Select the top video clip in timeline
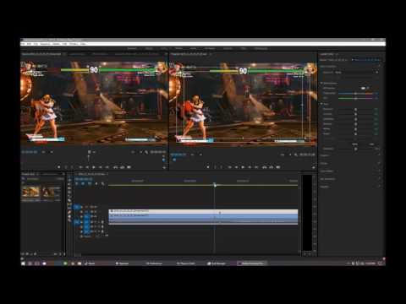The image size is (406, 304). pos(203,211)
